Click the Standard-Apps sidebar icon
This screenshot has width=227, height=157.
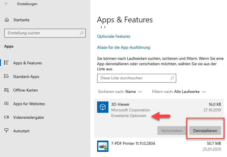(x=7, y=77)
